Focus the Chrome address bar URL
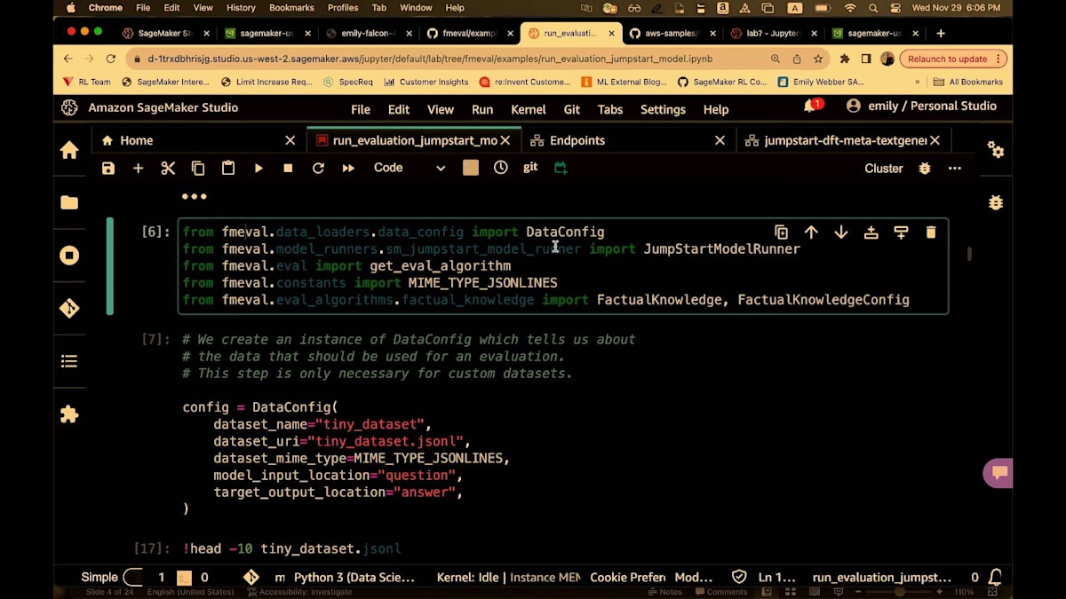The width and height of the screenshot is (1066, 599). pos(430,59)
